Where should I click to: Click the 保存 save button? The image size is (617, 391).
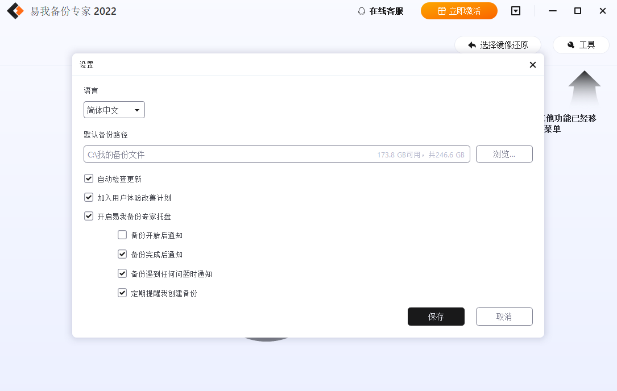click(436, 317)
